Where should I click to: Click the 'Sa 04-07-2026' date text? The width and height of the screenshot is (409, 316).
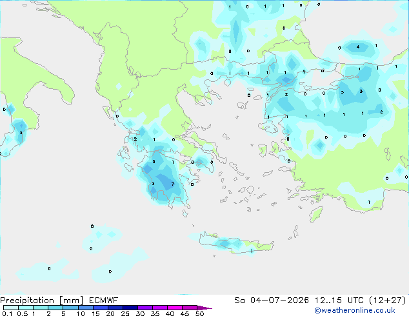(x=272, y=301)
